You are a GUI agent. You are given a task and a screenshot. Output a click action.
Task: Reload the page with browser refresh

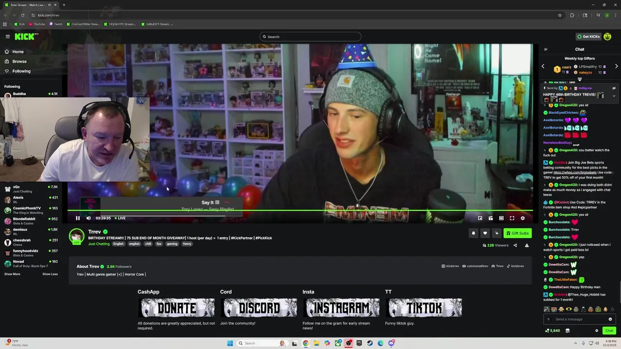click(x=22, y=15)
